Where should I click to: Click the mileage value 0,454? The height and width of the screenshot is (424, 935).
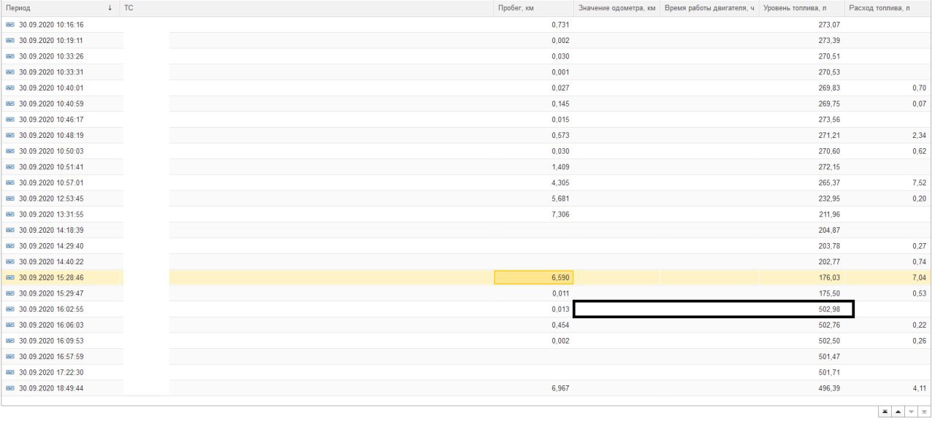coord(560,325)
